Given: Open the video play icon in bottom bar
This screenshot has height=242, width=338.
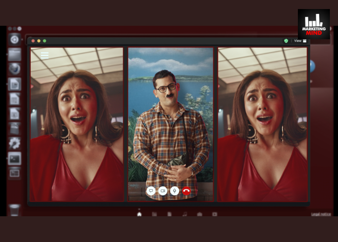Looking at the screenshot, I should point(215,214).
